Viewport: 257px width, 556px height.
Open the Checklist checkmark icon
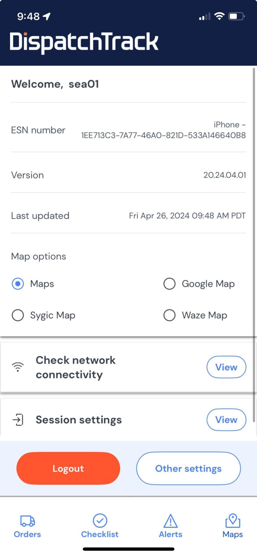coord(100,521)
